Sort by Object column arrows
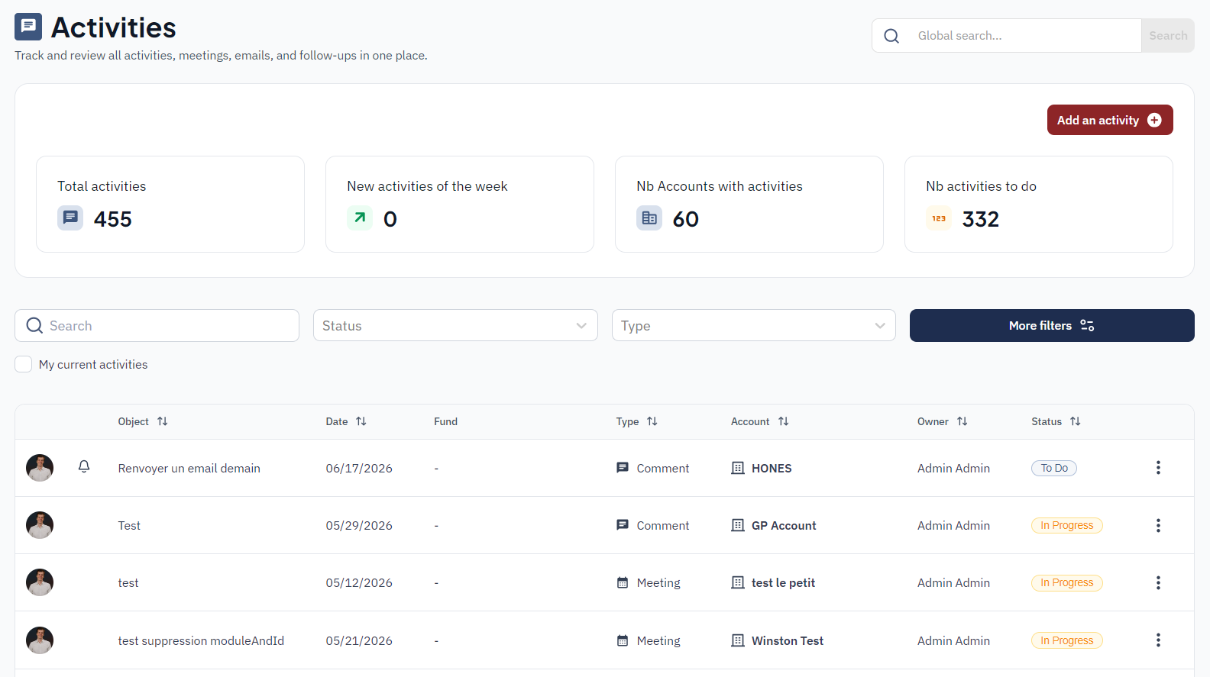This screenshot has height=677, width=1210. pos(162,421)
